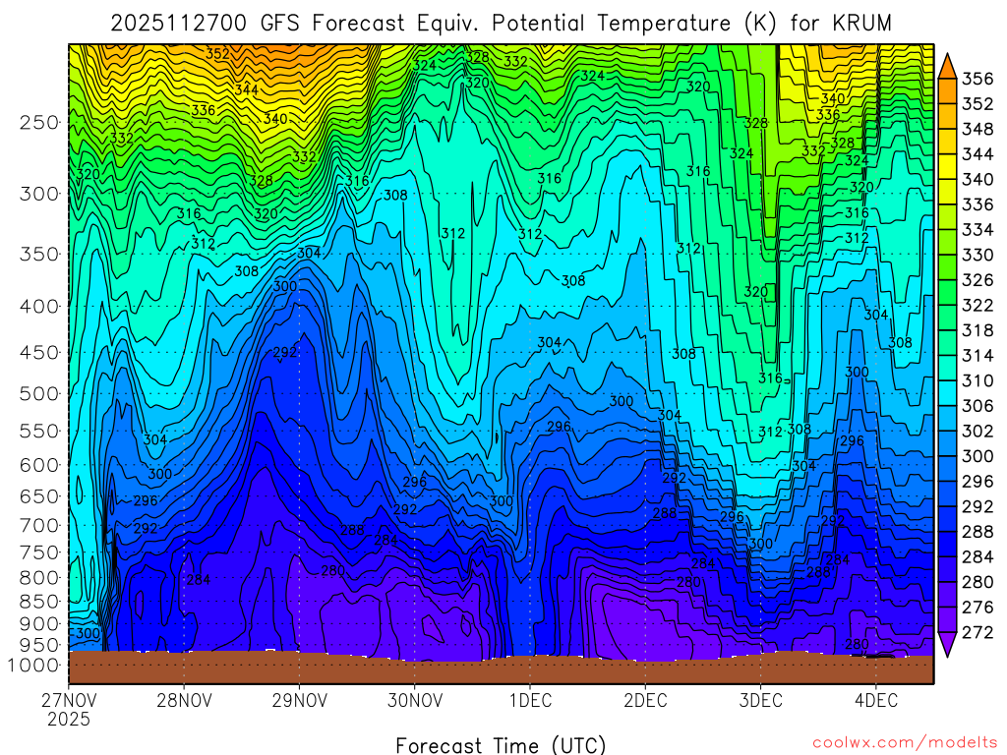This screenshot has height=755, width=1007.
Task: Click the 326 color bar legend value
Action: (x=977, y=280)
